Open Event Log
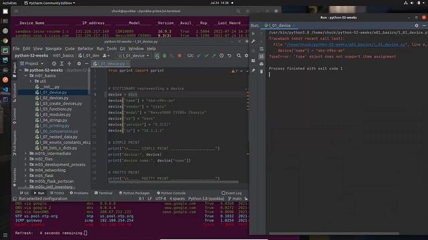This screenshot has height=240, width=428. [231, 193]
